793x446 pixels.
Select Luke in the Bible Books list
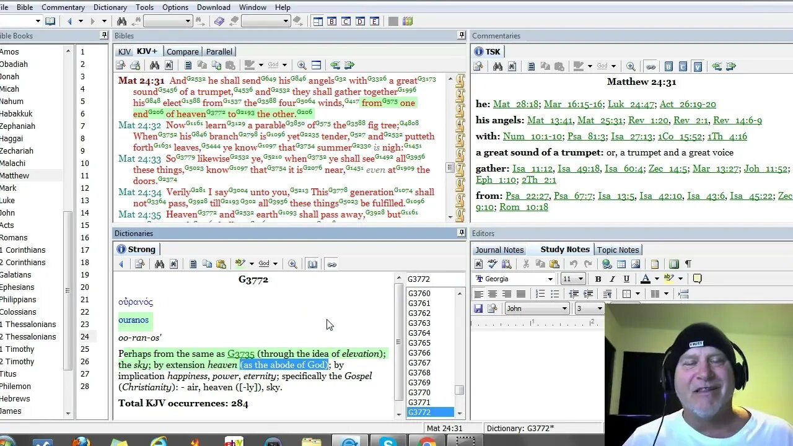[7, 200]
